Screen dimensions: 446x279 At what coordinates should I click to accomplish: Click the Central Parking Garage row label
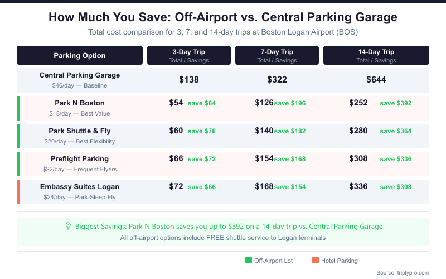[80, 75]
